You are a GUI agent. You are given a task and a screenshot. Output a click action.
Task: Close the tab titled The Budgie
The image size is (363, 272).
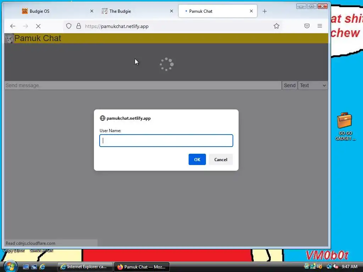[172, 11]
